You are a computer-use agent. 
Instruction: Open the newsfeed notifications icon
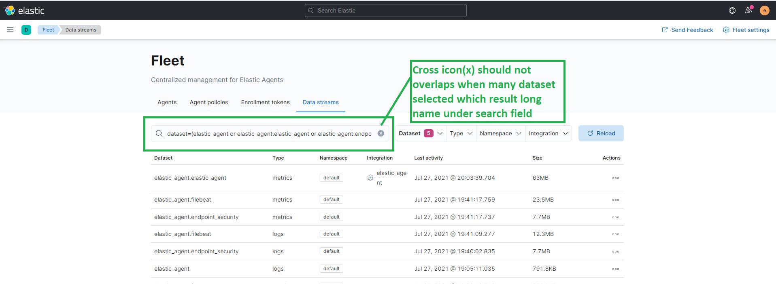click(748, 11)
